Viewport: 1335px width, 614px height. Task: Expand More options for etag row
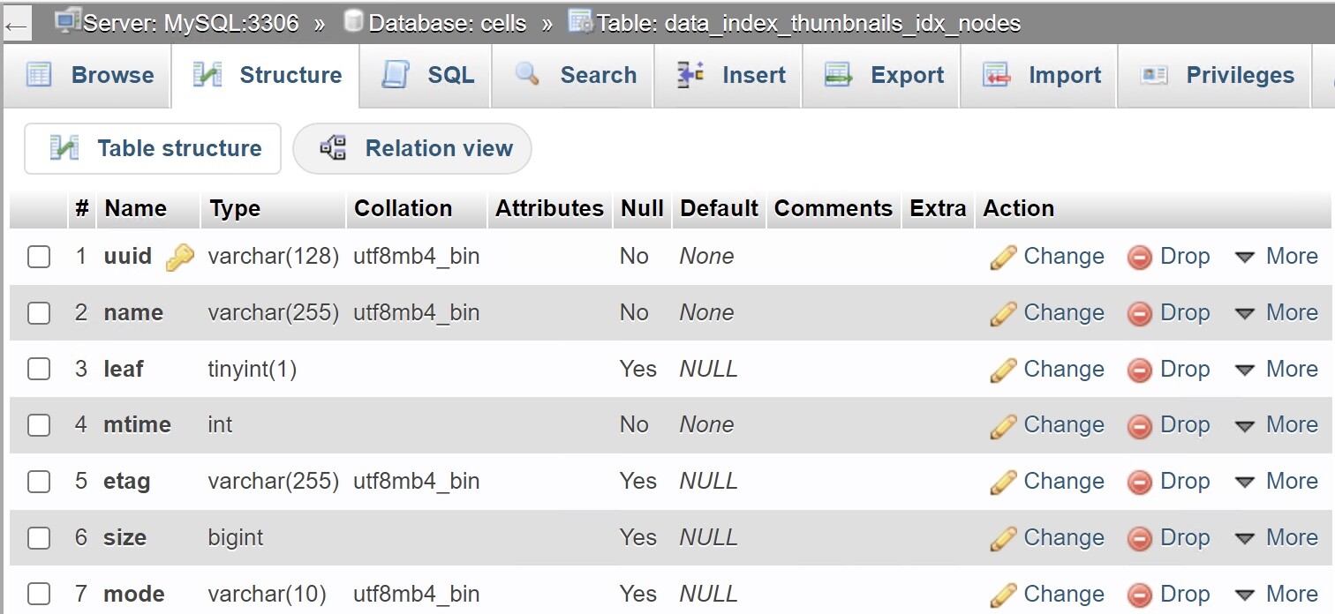pyautogui.click(x=1276, y=482)
